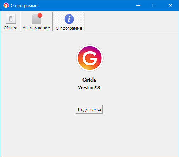
Task: Select the О программе tab
Action: pyautogui.click(x=69, y=22)
